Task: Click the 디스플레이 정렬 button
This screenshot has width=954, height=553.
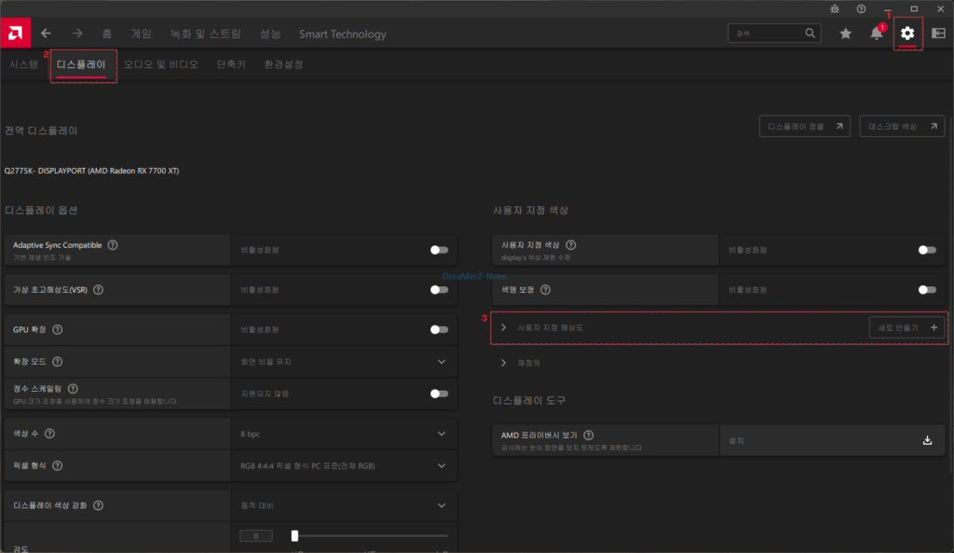Action: (804, 126)
